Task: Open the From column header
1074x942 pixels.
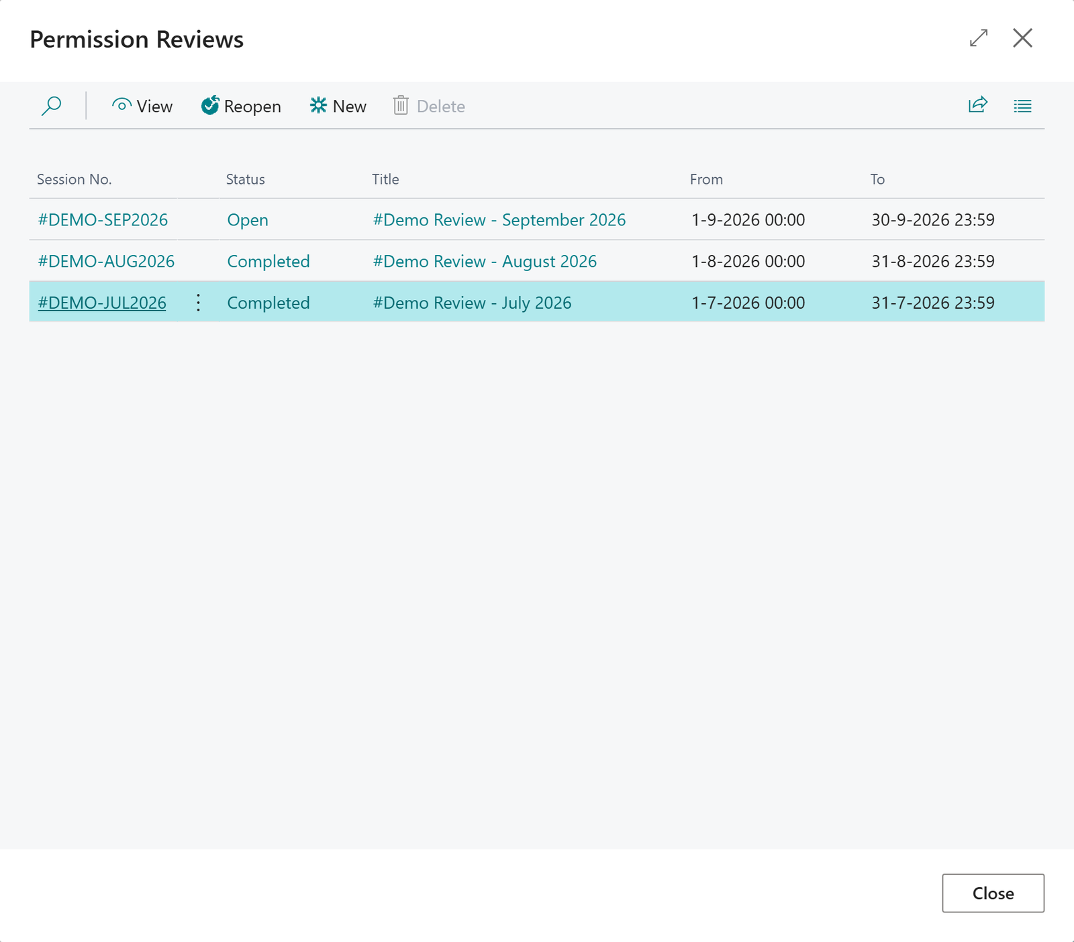Action: pos(707,179)
